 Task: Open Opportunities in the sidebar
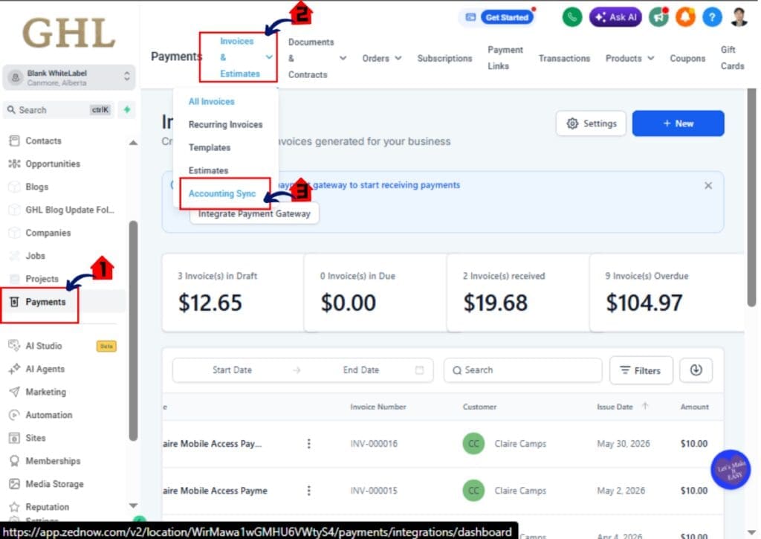point(53,164)
